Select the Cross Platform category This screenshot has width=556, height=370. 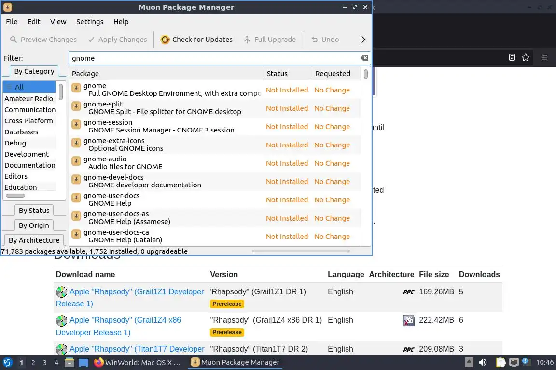pos(29,121)
